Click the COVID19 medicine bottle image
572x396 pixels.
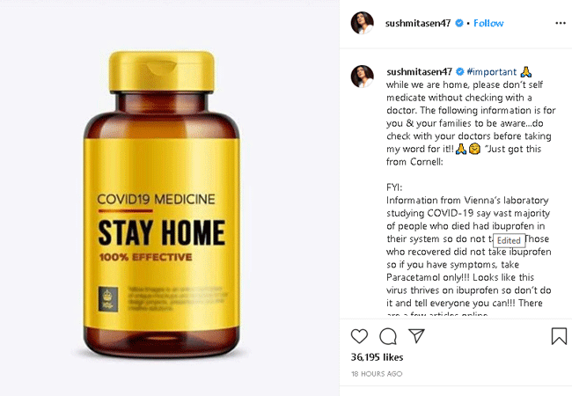[161, 204]
